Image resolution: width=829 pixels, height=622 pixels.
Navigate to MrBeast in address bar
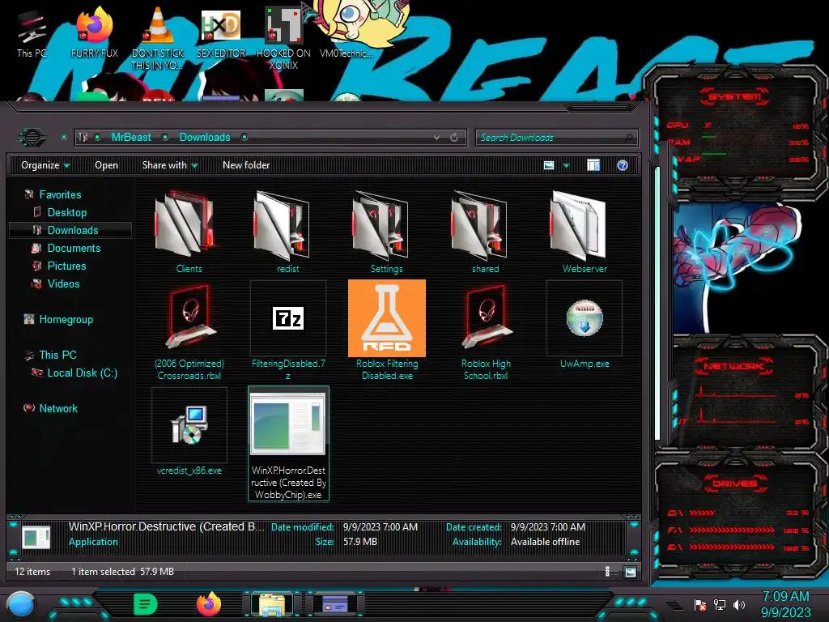point(131,138)
